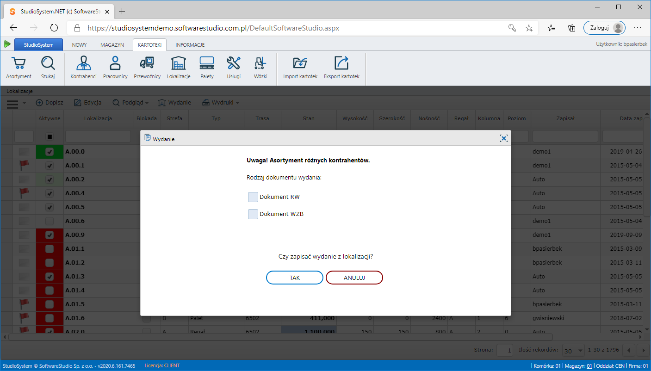651x371 pixels.
Task: Maximize the Wydanie dialog
Action: click(504, 138)
